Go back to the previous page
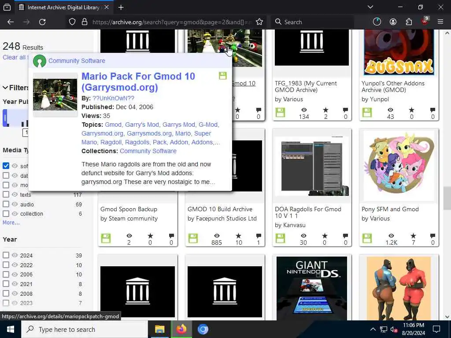 pos(11,22)
